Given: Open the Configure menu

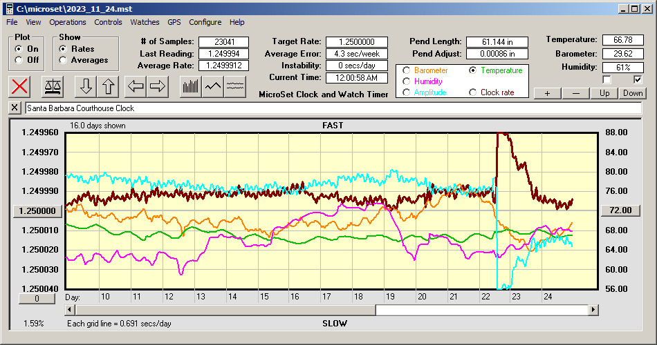Looking at the screenshot, I should 205,22.
